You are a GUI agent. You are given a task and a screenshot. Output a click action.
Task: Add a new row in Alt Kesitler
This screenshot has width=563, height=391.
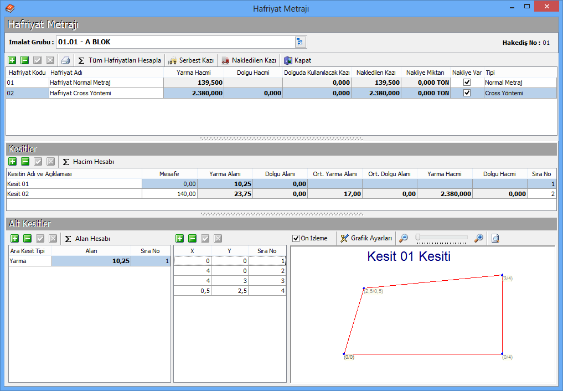point(14,239)
